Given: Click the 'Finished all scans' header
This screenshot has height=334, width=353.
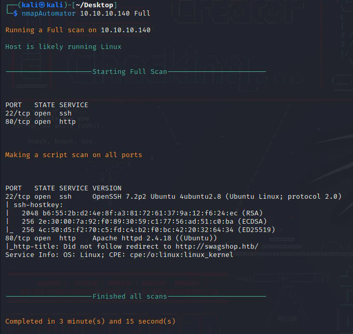Looking at the screenshot, I should coord(130,297).
